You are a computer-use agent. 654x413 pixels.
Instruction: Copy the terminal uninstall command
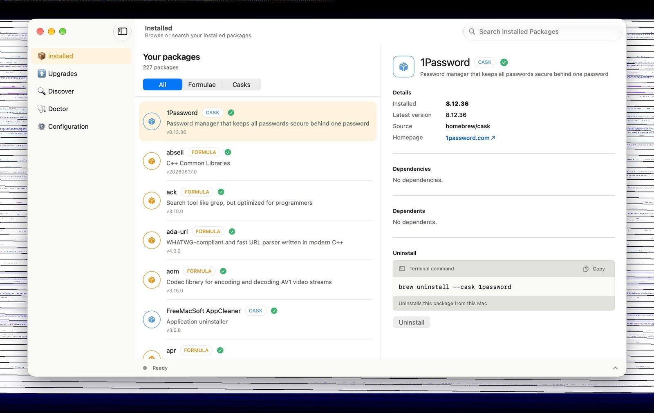594,269
